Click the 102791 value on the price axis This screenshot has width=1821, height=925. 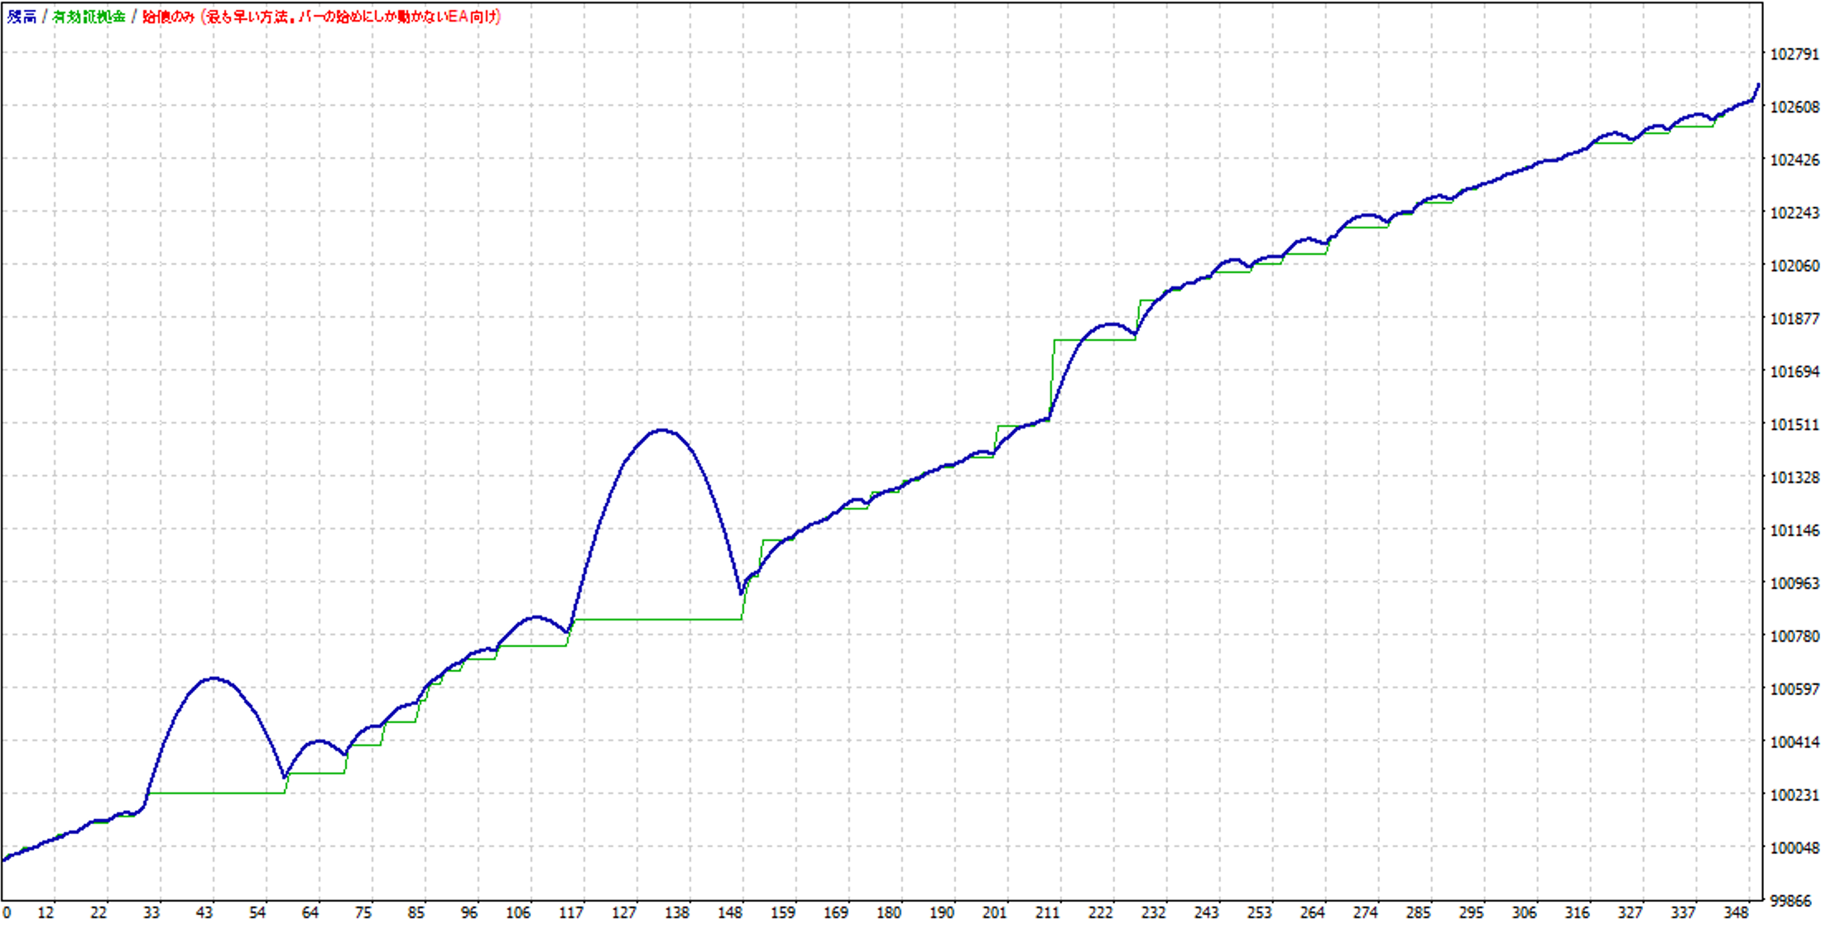pos(1794,55)
